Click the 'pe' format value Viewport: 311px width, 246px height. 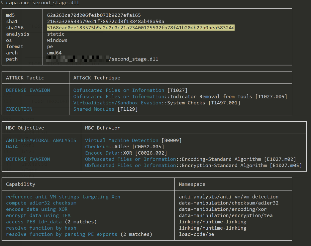coord(50,47)
